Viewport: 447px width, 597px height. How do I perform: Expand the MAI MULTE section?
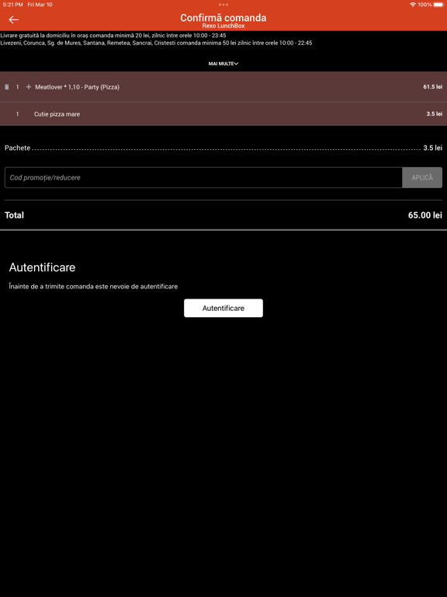click(223, 64)
